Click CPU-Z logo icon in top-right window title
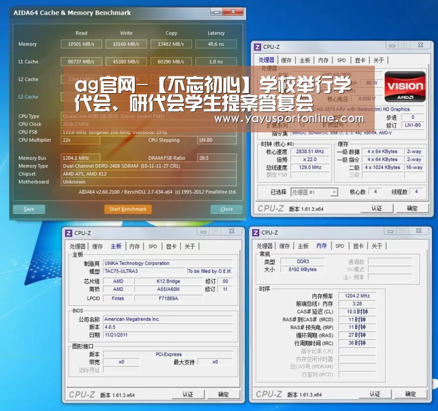Screen dimensions: 438x411 point(257,47)
